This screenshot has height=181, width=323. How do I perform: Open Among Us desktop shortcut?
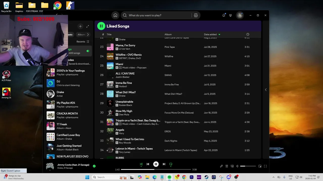point(6,93)
